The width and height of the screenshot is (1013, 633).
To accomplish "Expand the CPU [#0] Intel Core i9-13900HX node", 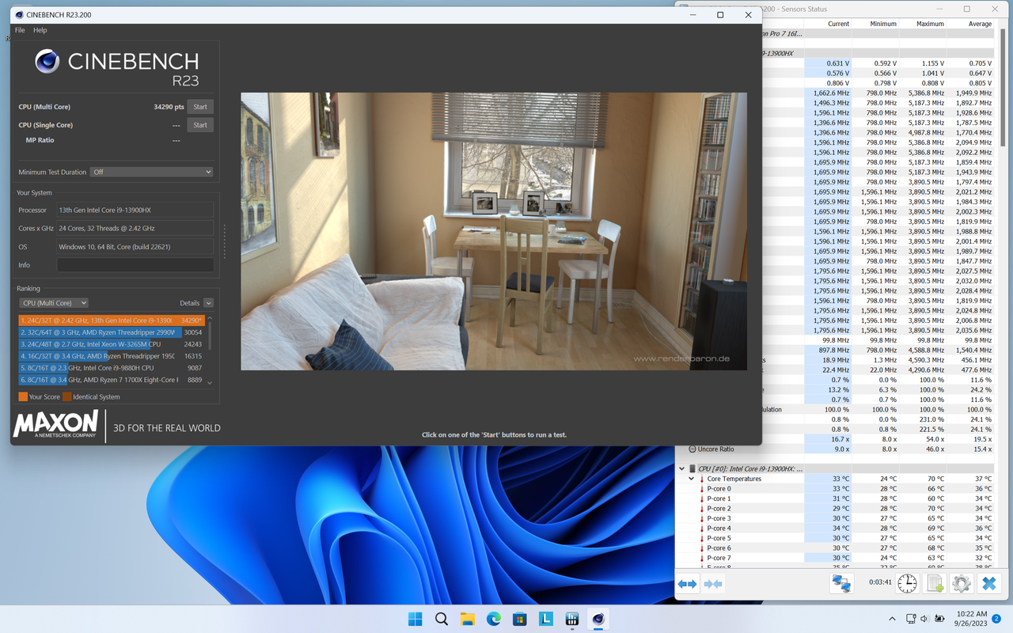I will coord(681,468).
